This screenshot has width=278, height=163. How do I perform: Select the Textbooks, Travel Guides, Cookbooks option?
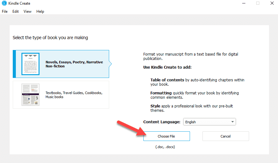[x=61, y=95]
